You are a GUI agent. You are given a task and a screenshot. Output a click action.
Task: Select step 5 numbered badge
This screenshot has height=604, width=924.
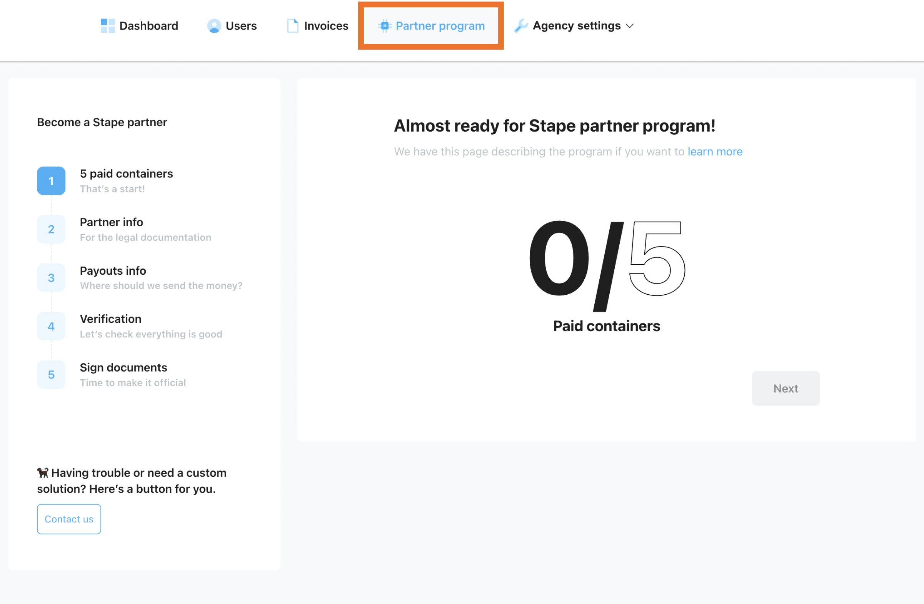tap(51, 375)
